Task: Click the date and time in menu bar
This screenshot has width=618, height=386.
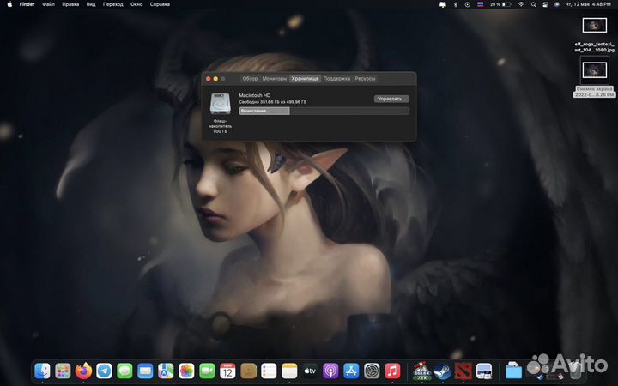Action: (588, 4)
